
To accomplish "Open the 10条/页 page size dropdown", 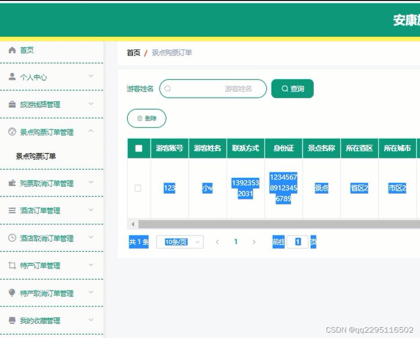I will click(179, 242).
